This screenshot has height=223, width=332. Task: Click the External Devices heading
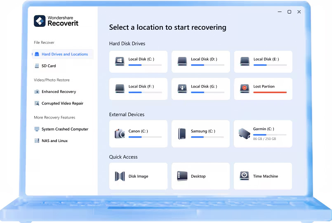pyautogui.click(x=127, y=114)
